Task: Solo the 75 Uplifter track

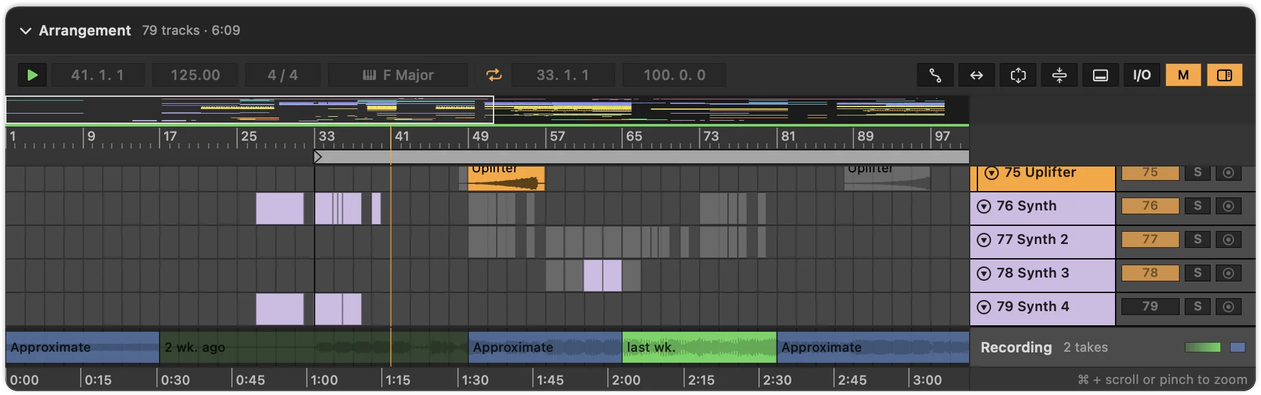Action: click(1197, 172)
